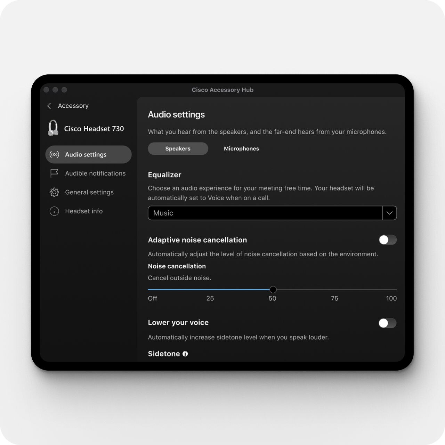
Task: Click the Cisco Headset 730 headset icon
Action: pos(53,128)
